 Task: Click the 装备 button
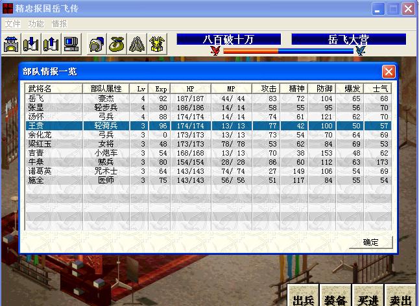335,296
